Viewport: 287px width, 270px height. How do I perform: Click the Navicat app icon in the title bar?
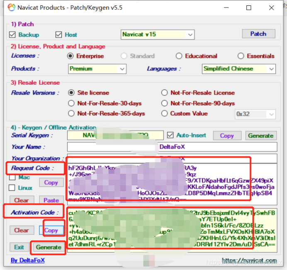click(11, 7)
